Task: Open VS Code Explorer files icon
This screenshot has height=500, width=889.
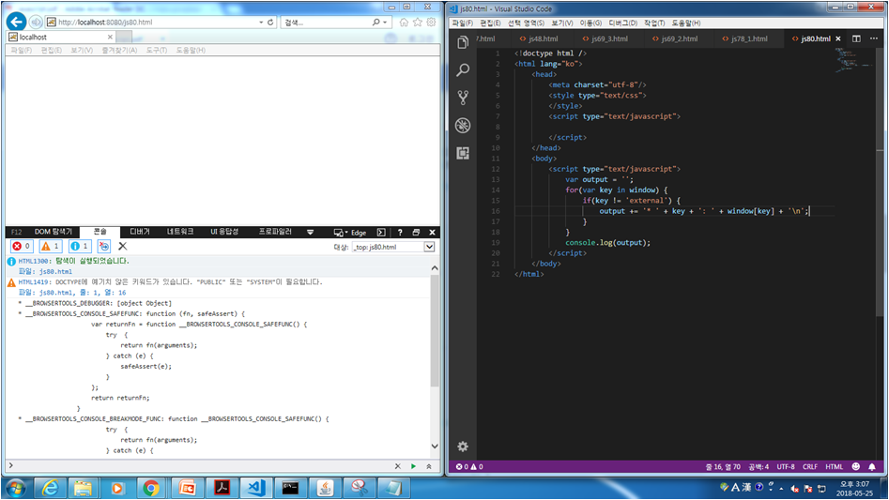Action: coord(463,42)
